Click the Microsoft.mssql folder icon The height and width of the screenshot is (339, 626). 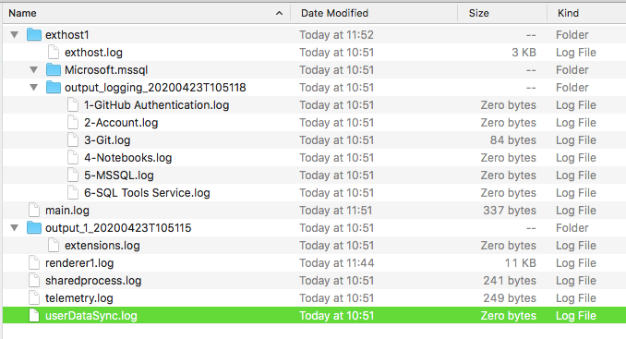[x=54, y=70]
